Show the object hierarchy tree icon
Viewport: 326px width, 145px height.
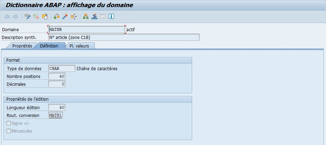[x=86, y=16]
